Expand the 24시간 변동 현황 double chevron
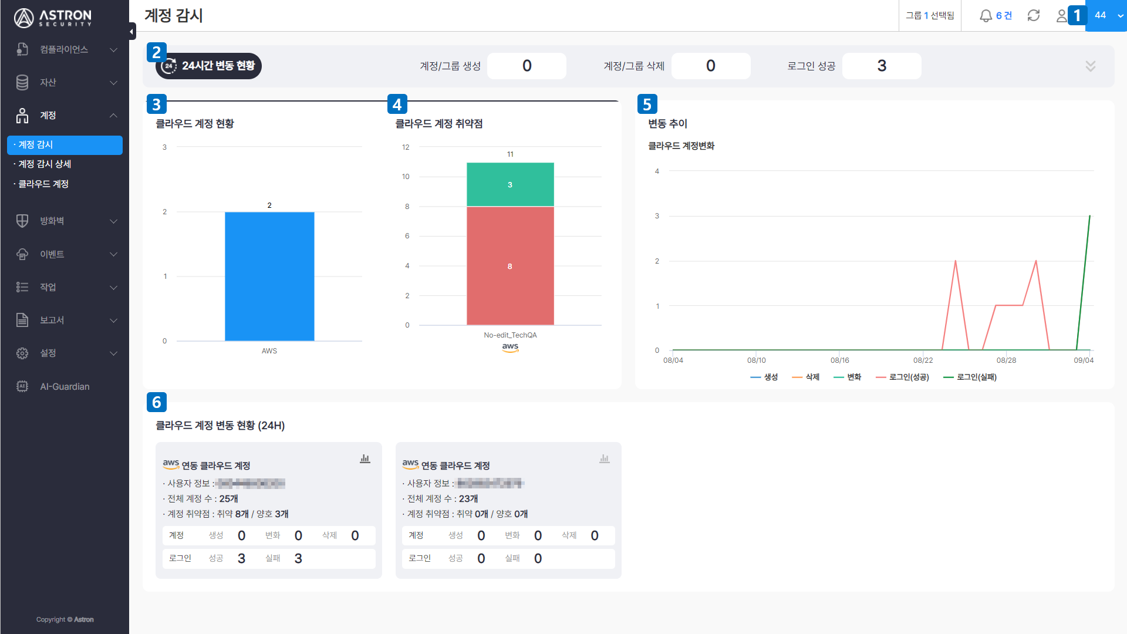1127x634 pixels. coord(1091,66)
